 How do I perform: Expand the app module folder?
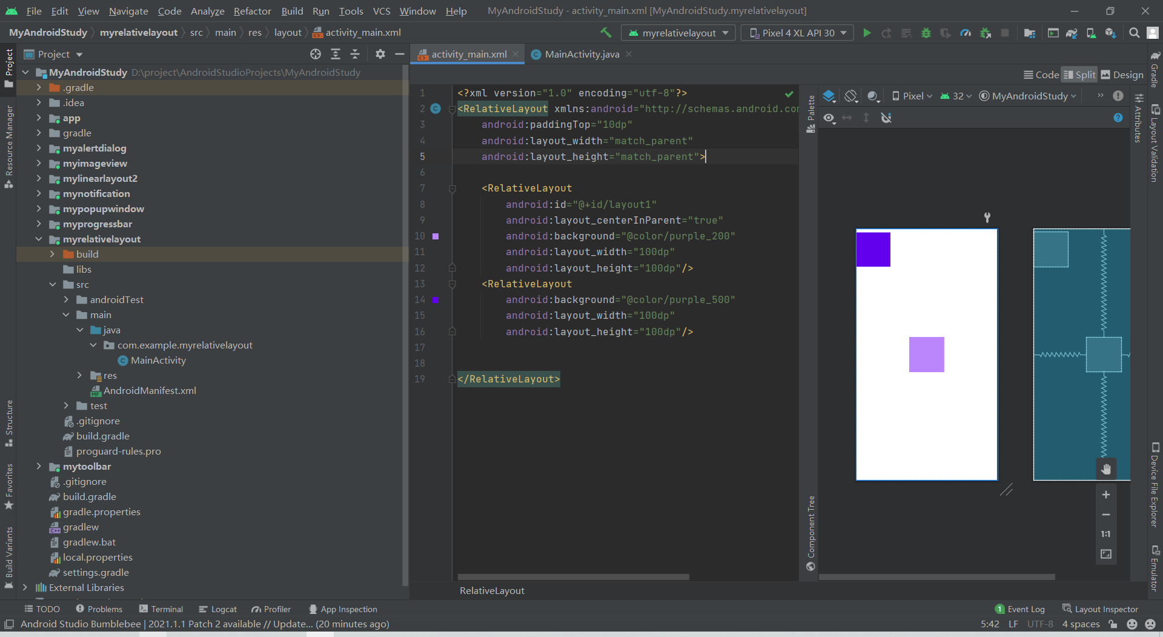[x=39, y=118]
